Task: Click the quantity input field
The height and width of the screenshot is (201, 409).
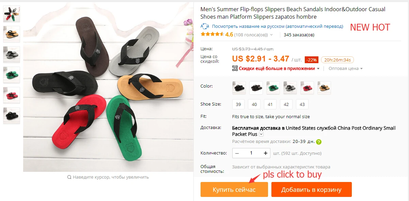Action: [x=251, y=153]
